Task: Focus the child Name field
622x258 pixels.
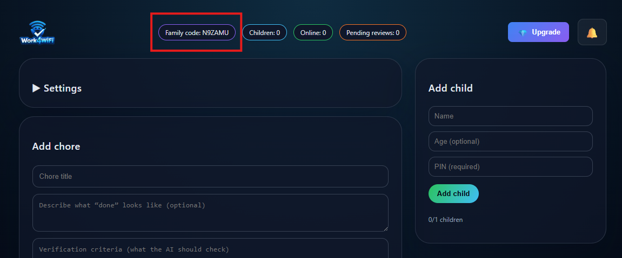Action: pyautogui.click(x=510, y=116)
